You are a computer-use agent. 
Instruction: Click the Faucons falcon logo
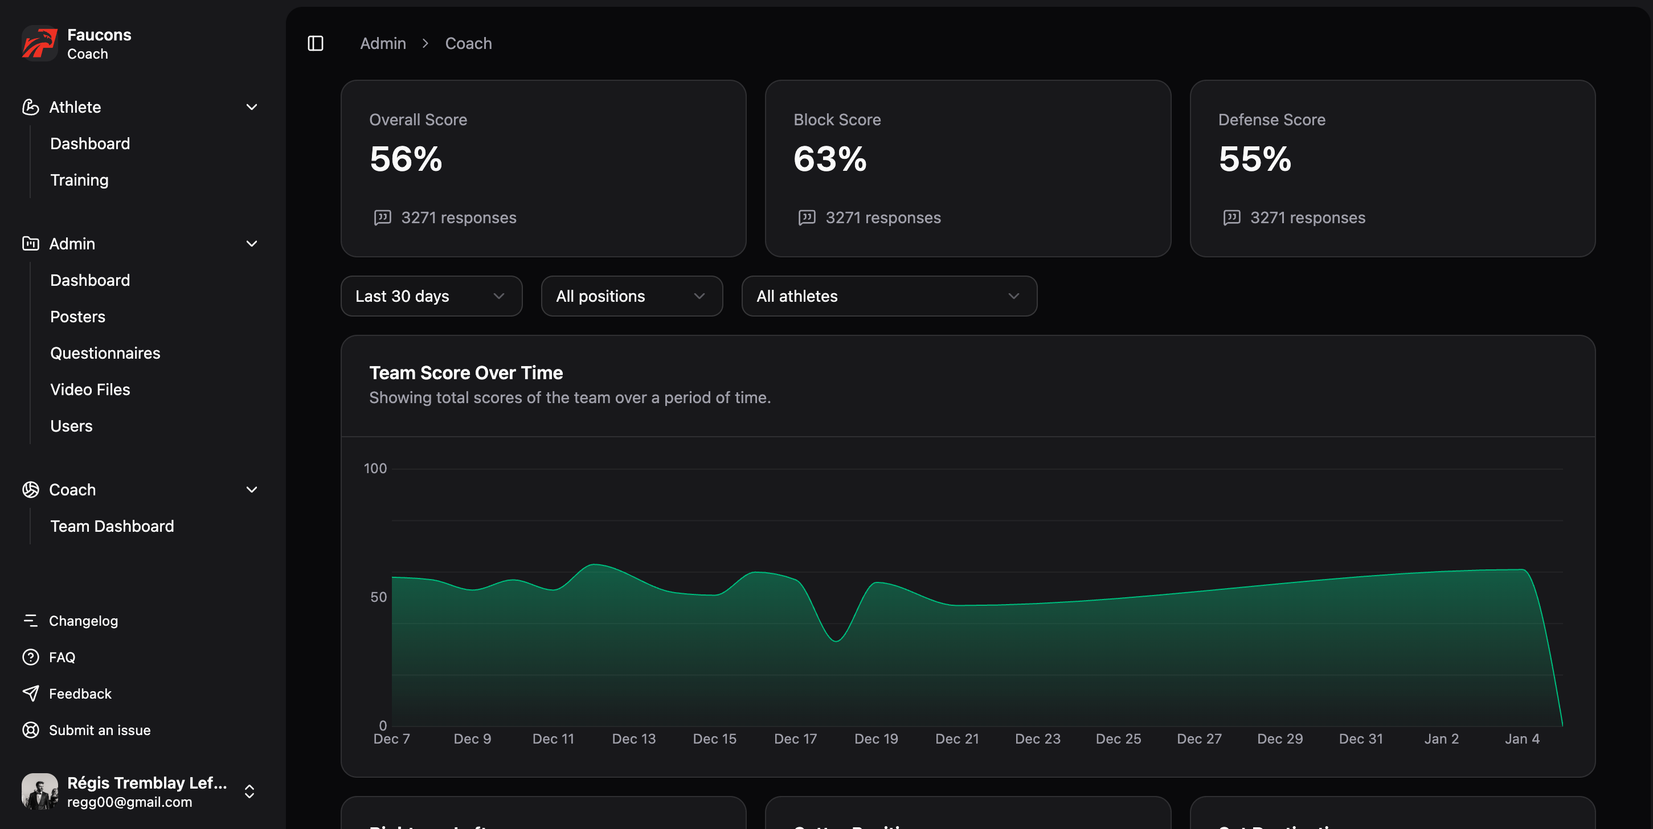point(40,43)
